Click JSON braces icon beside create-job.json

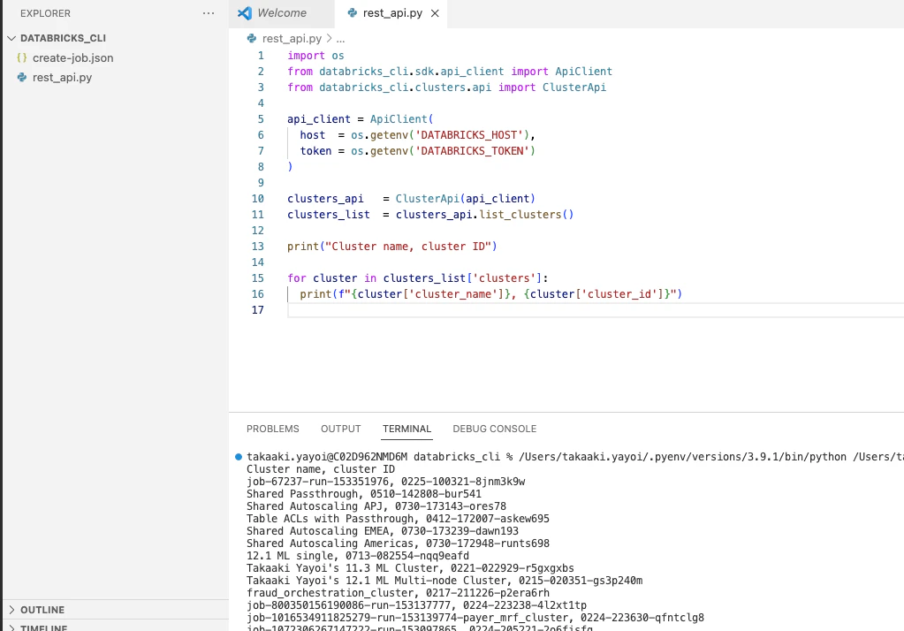(x=22, y=57)
